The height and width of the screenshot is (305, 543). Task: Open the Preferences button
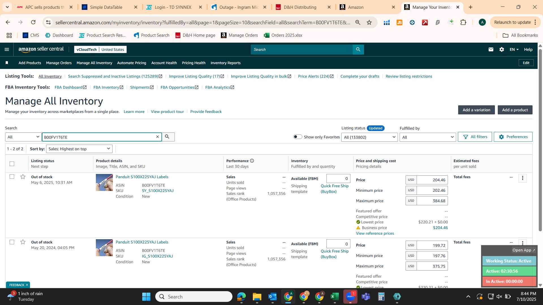click(x=513, y=137)
